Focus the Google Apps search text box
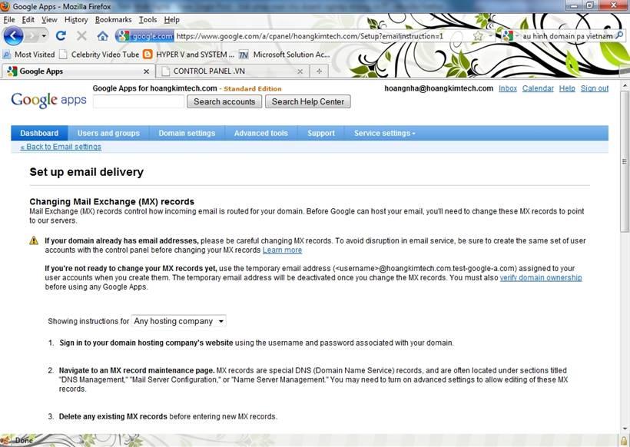The image size is (630, 447). point(138,101)
